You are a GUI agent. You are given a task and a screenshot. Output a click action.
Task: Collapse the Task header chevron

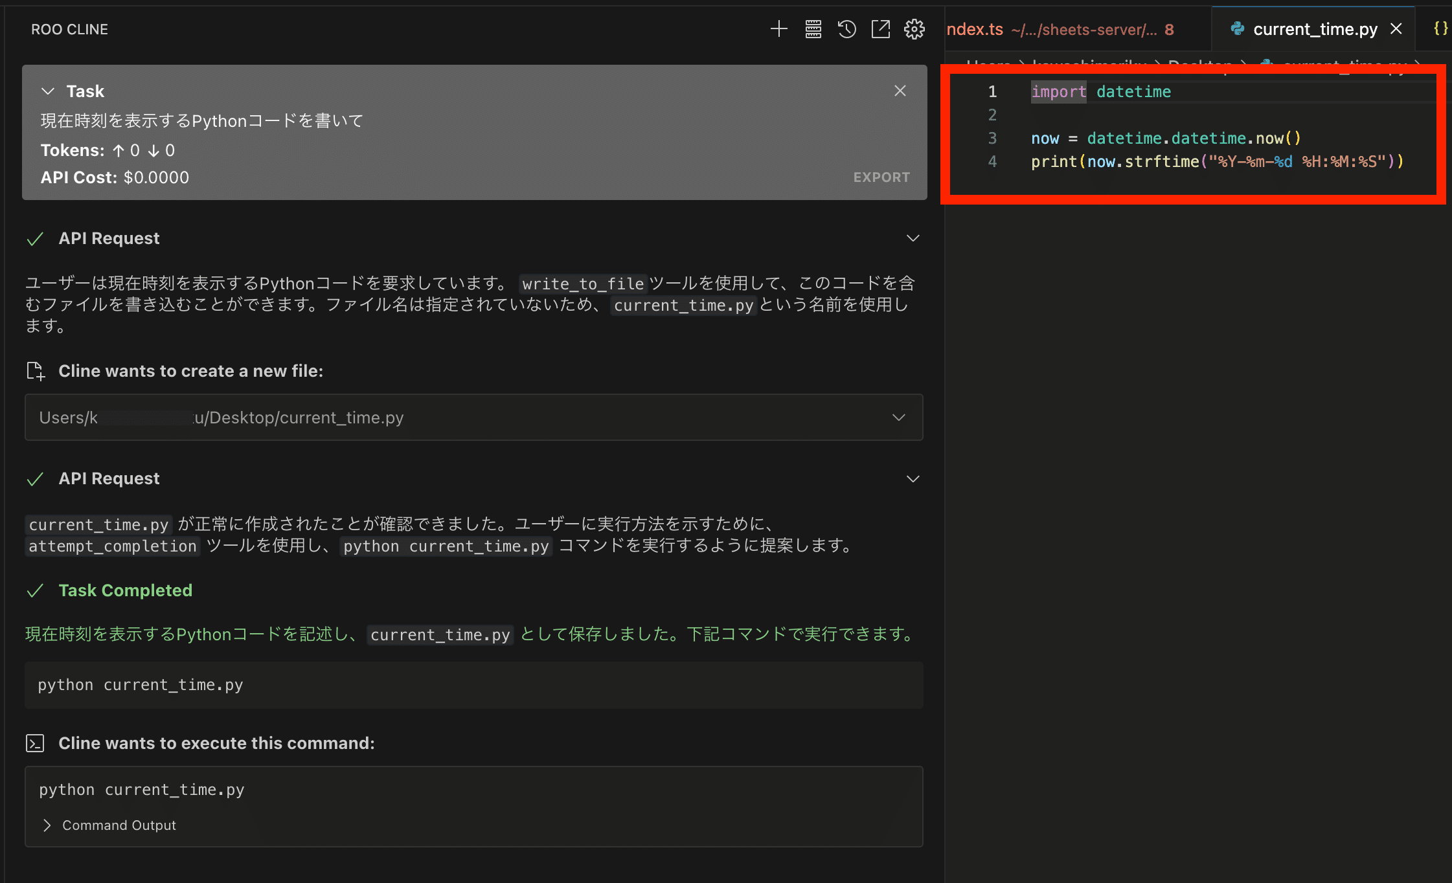click(47, 91)
